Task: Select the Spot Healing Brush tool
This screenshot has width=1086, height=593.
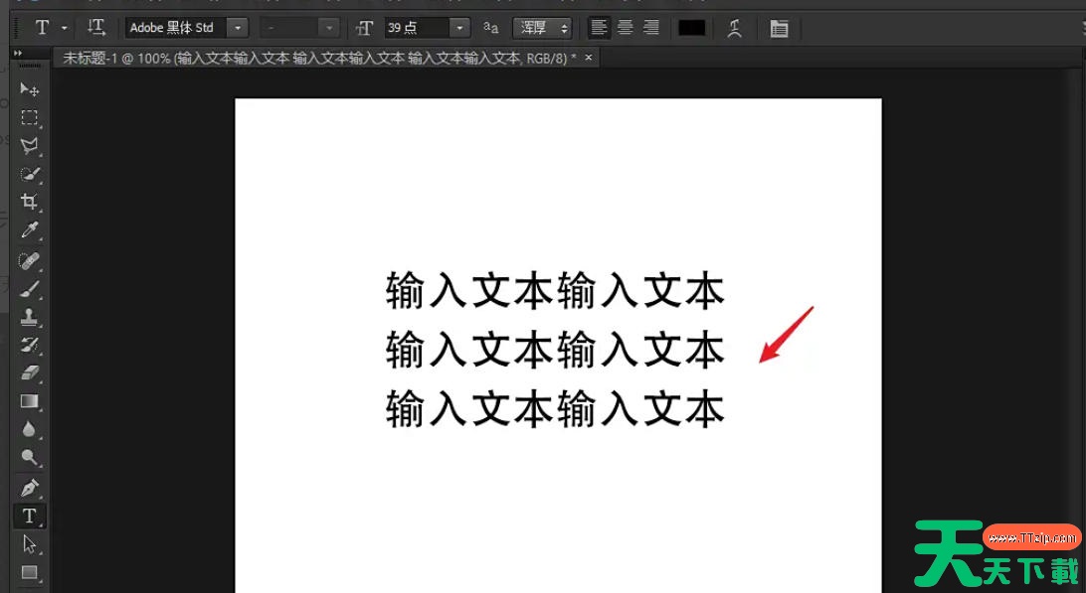Action: tap(29, 261)
